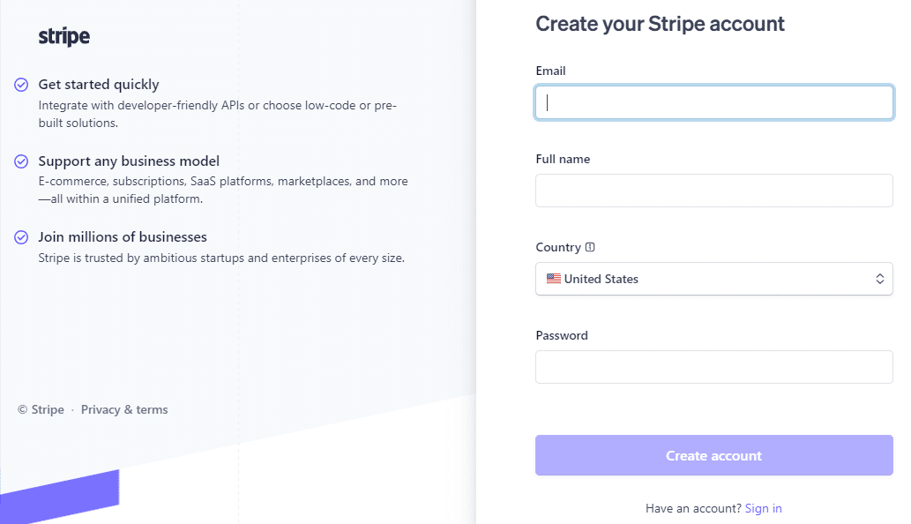Click the Stripe logo
The height and width of the screenshot is (524, 911).
tap(63, 35)
